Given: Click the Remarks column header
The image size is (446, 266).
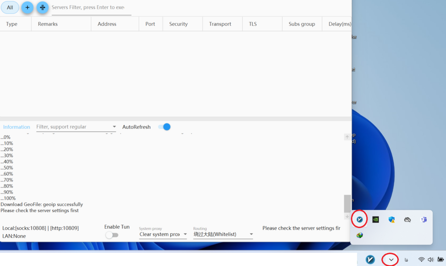Looking at the screenshot, I should 47,24.
